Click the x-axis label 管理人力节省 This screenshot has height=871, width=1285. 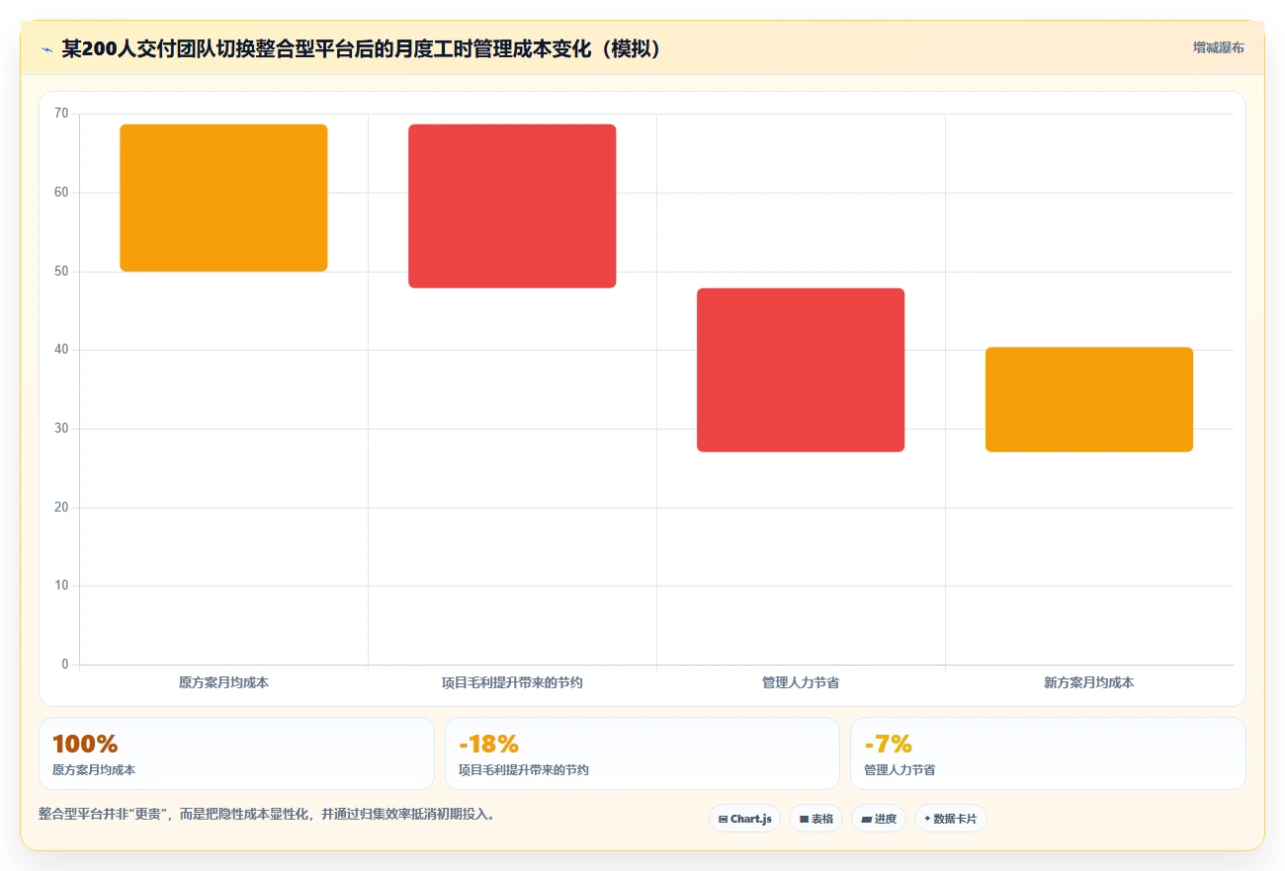(x=801, y=682)
